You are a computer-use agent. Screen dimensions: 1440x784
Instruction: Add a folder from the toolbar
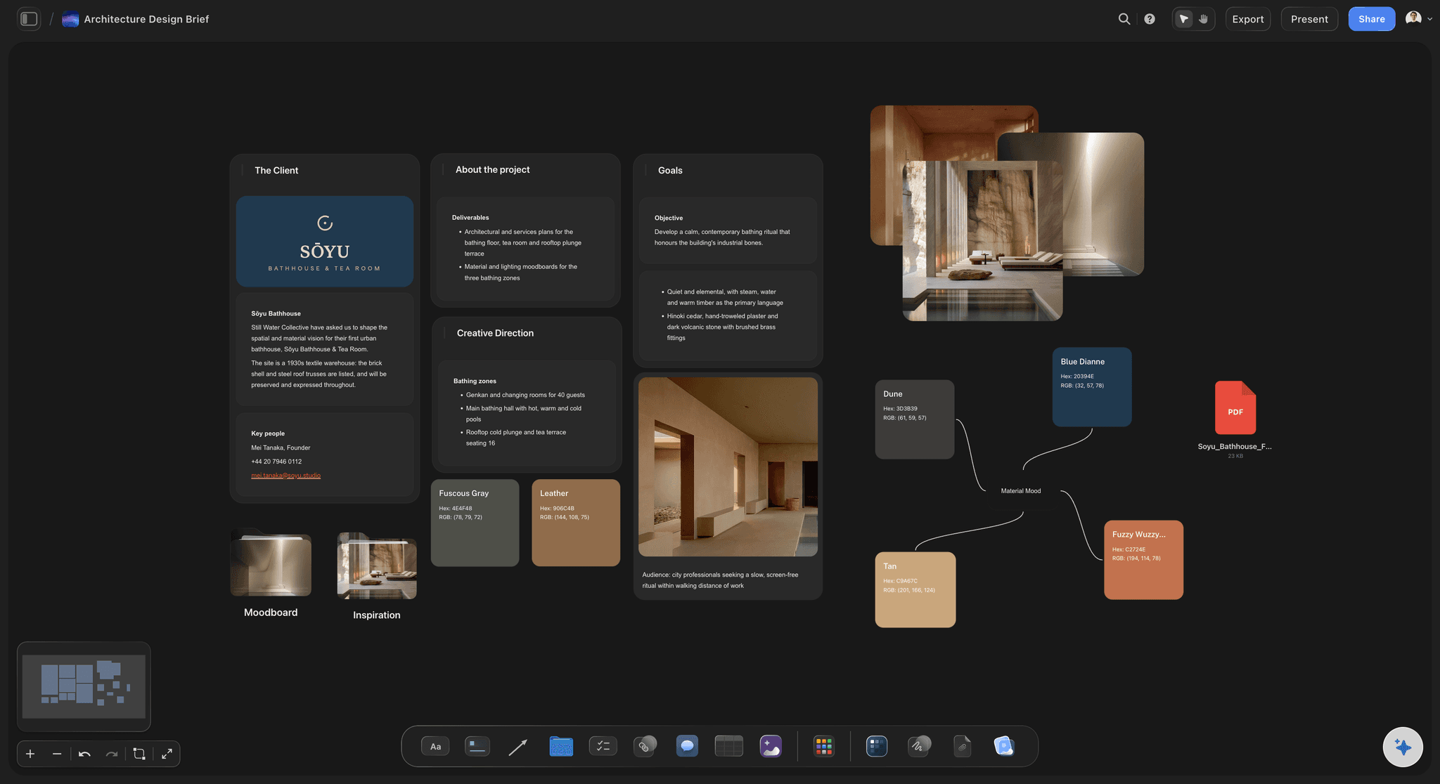click(x=561, y=746)
